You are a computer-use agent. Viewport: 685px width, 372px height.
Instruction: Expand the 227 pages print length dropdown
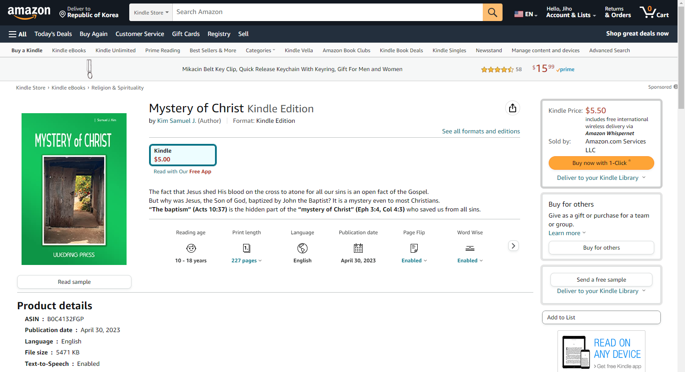pos(247,261)
